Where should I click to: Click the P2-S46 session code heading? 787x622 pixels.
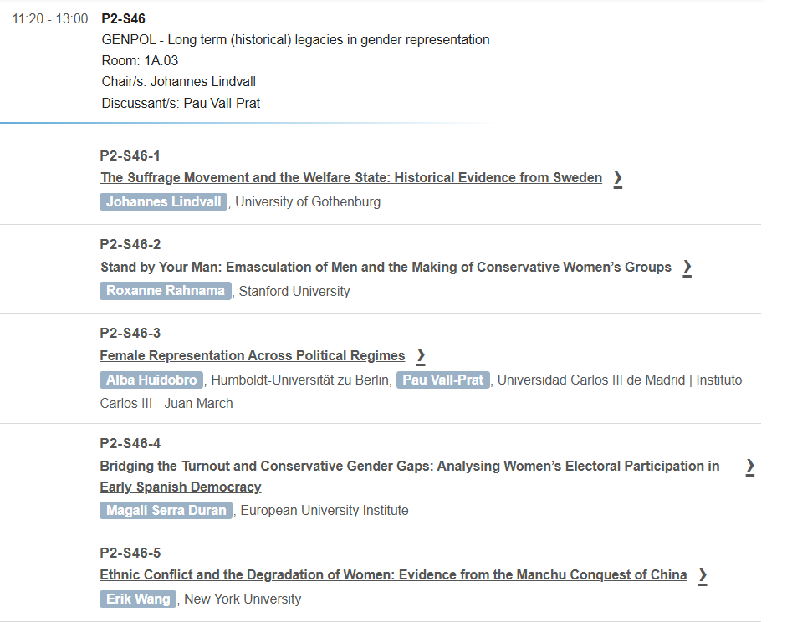pos(123,18)
